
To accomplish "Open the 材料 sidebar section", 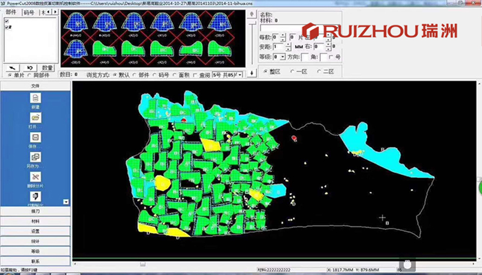I will (35, 221).
